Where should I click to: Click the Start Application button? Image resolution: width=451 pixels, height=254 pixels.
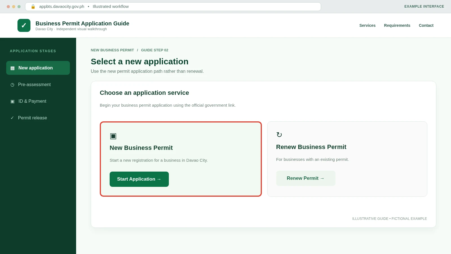[x=139, y=179]
